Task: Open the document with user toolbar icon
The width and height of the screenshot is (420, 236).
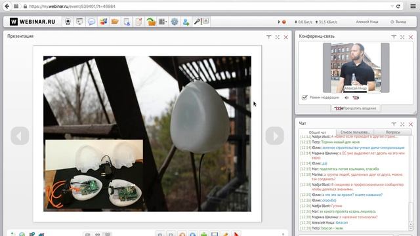Action: coord(127,22)
